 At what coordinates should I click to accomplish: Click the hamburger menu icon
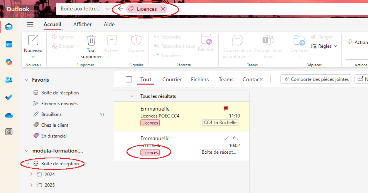click(x=30, y=25)
